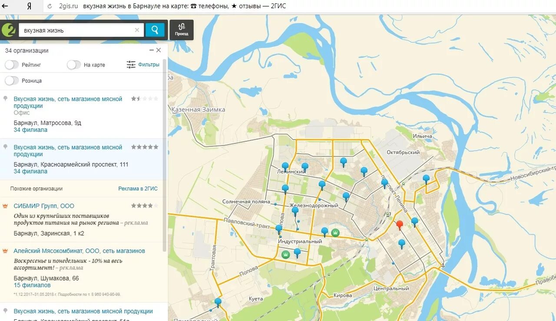Click the crown icon beside Алейский Мясокомбинат
Screen dimensions: 556x321
coord(6,251)
